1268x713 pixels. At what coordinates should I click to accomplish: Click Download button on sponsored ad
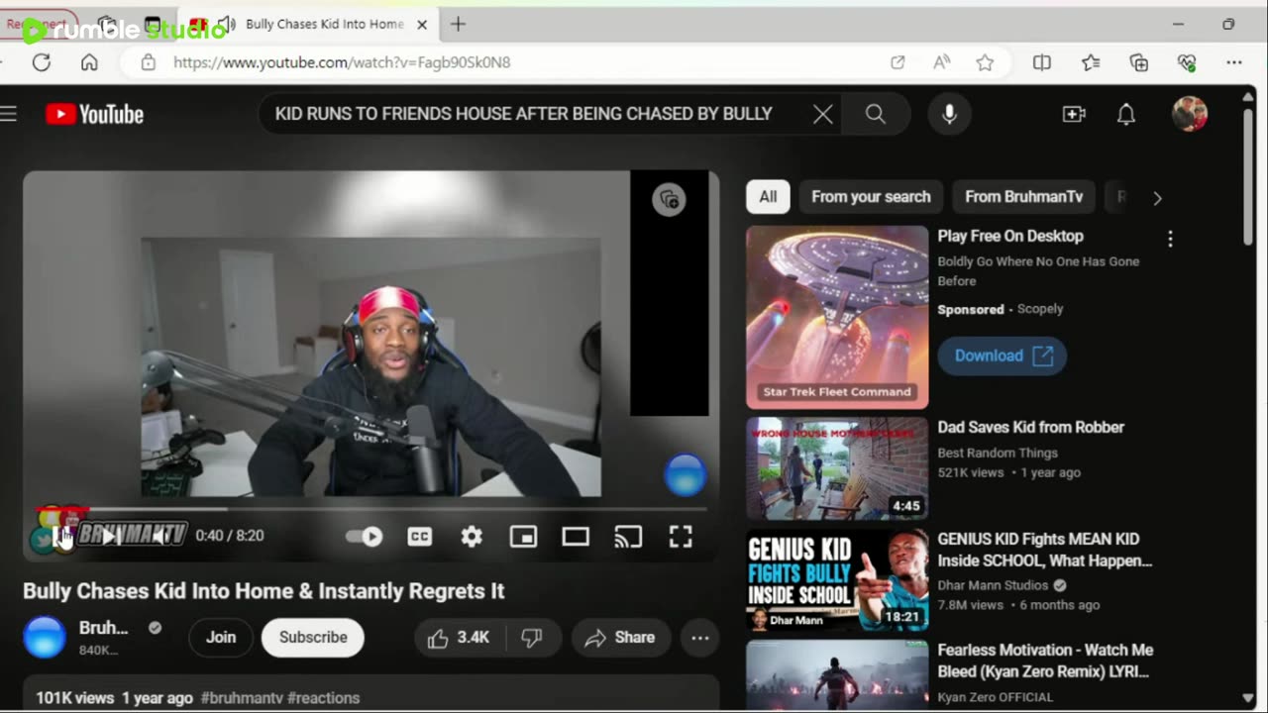point(1002,356)
